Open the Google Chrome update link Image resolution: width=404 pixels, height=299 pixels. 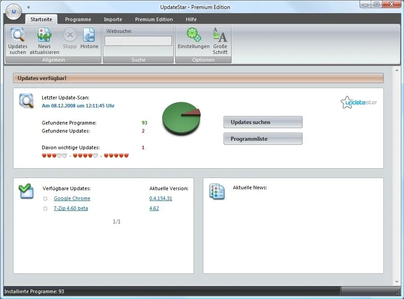[x=72, y=198]
